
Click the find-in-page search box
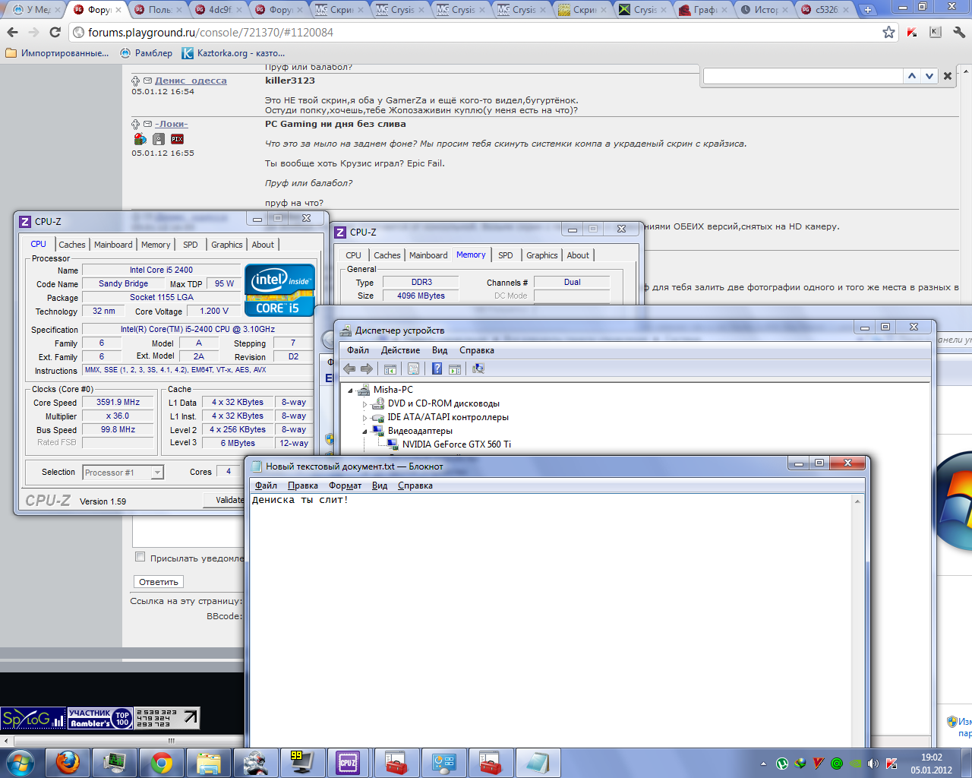point(803,76)
